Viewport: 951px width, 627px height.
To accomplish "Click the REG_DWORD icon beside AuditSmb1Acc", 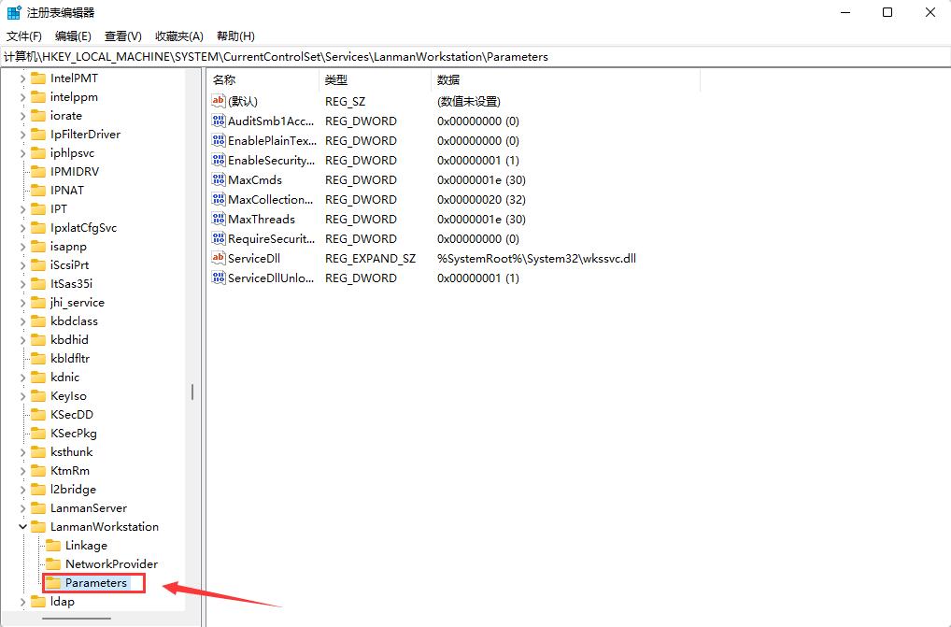I will (x=218, y=121).
